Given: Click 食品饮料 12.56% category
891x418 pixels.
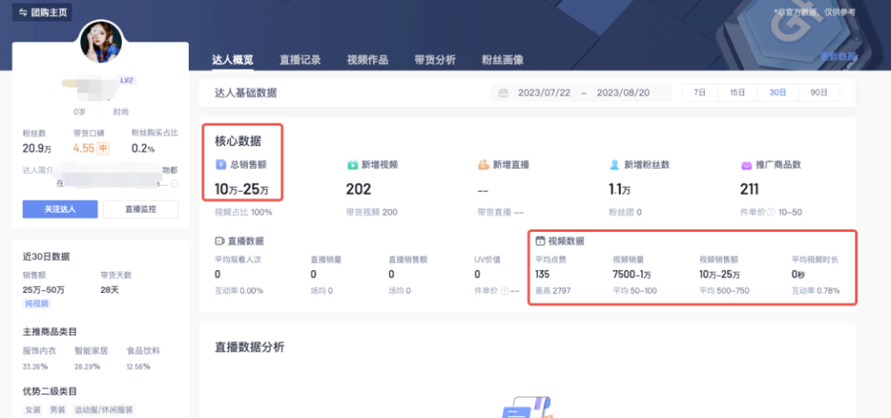Looking at the screenshot, I should (x=144, y=358).
